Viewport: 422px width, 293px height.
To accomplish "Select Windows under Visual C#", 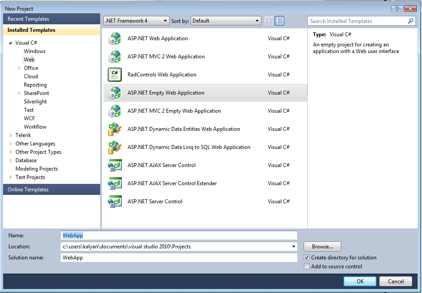I will (34, 51).
